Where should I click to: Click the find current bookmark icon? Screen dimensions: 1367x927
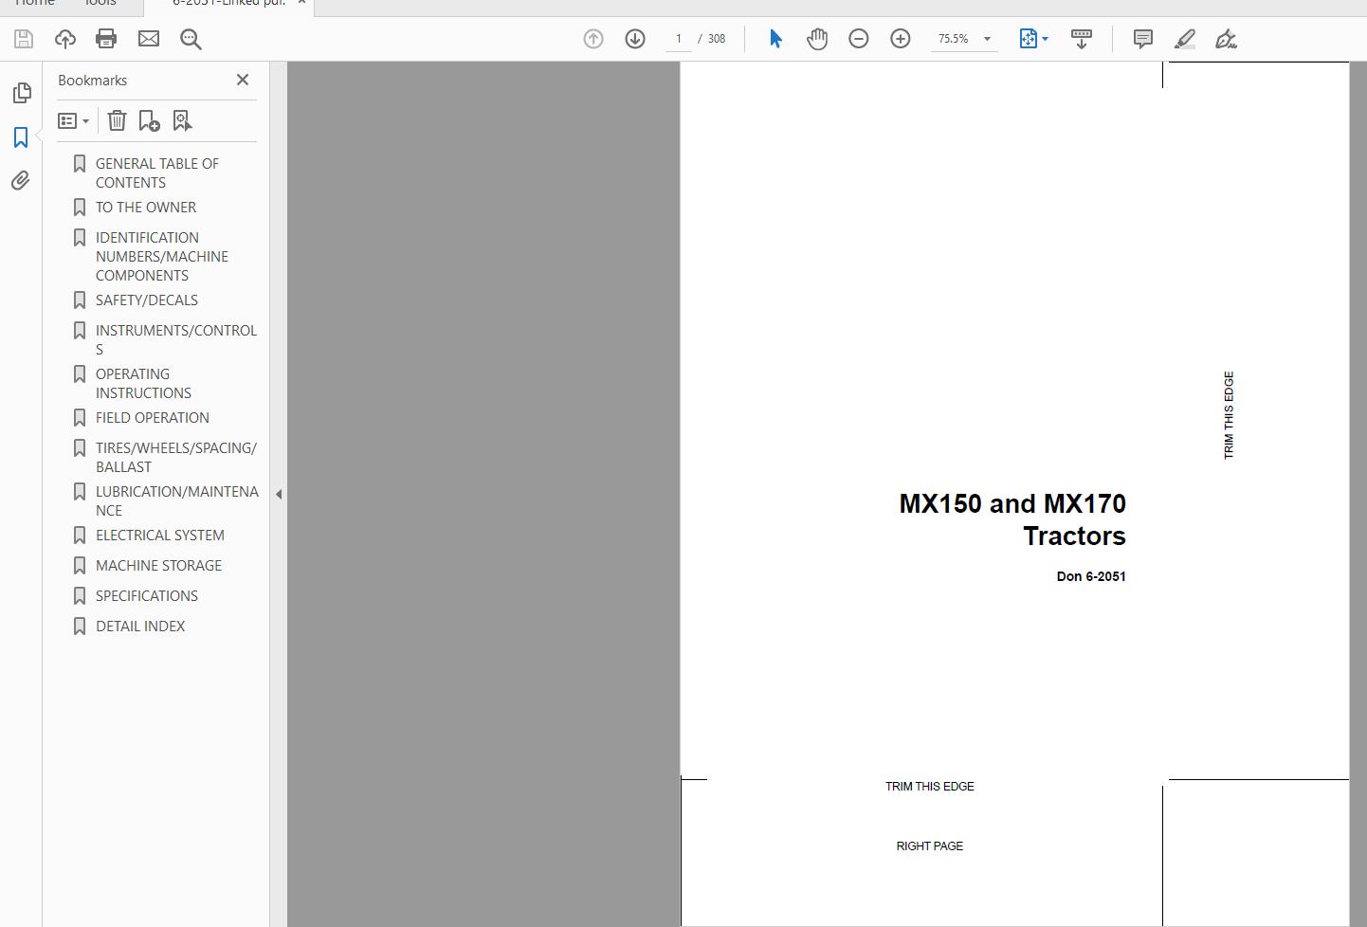(182, 120)
